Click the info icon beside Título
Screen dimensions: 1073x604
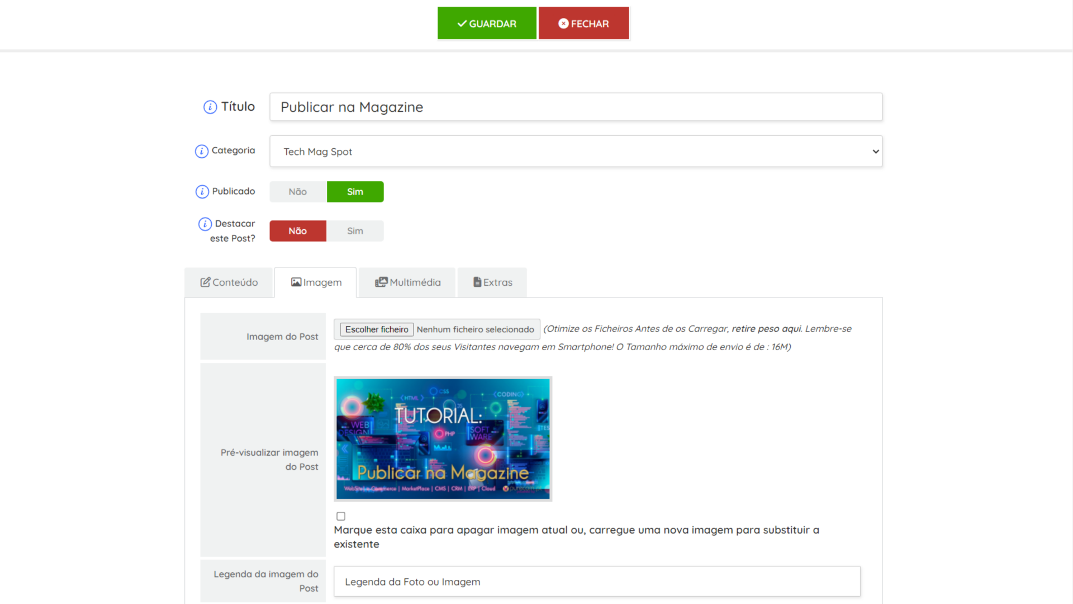210,107
